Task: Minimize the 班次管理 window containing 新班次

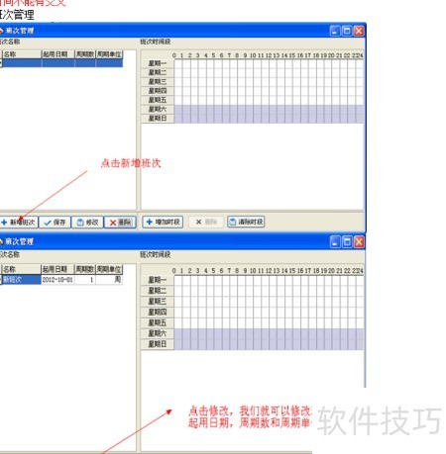Action: tap(335, 242)
